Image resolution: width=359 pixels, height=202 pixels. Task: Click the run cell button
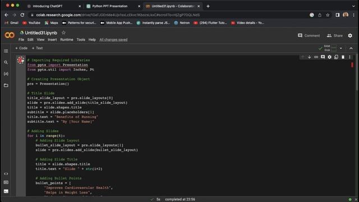[x=21, y=60]
